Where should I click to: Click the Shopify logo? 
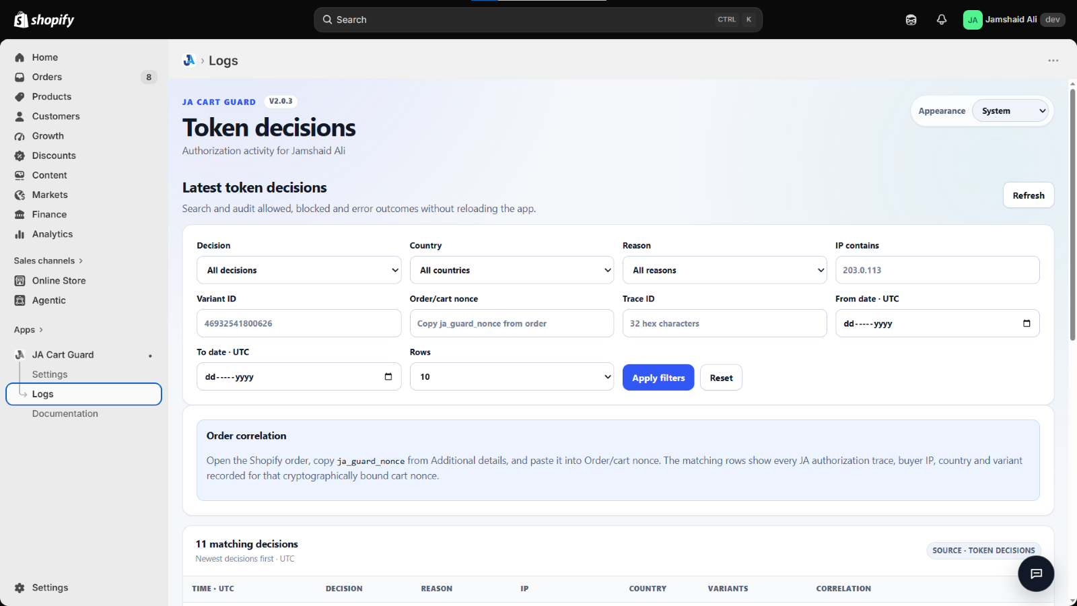pyautogui.click(x=44, y=20)
